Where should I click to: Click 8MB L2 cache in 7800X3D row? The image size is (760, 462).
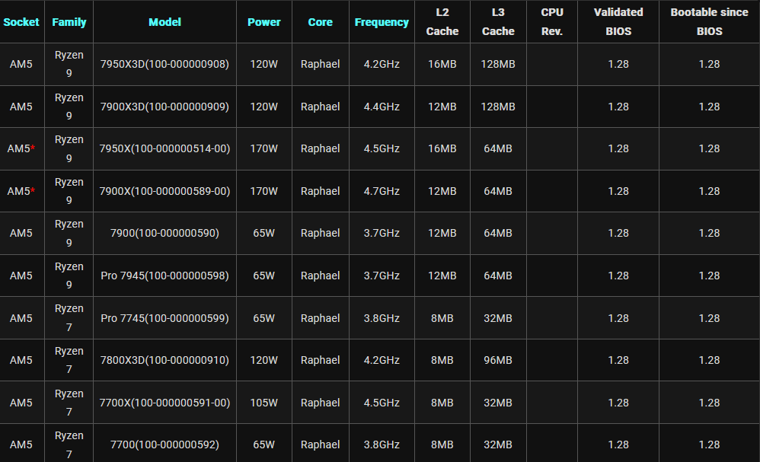(x=442, y=360)
